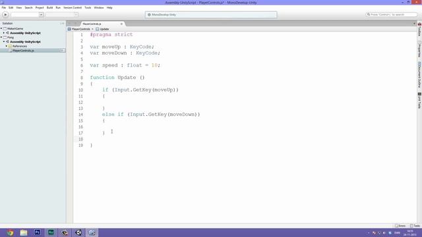422x237 pixels.
Task: Click on 'var moveUp : KeyCode;' line
Action: point(122,47)
